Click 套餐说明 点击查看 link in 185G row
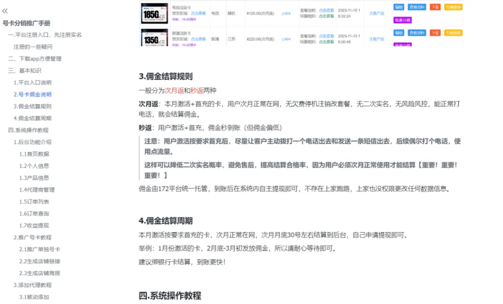Viewport: 503px width, 304px height. (x=326, y=10)
